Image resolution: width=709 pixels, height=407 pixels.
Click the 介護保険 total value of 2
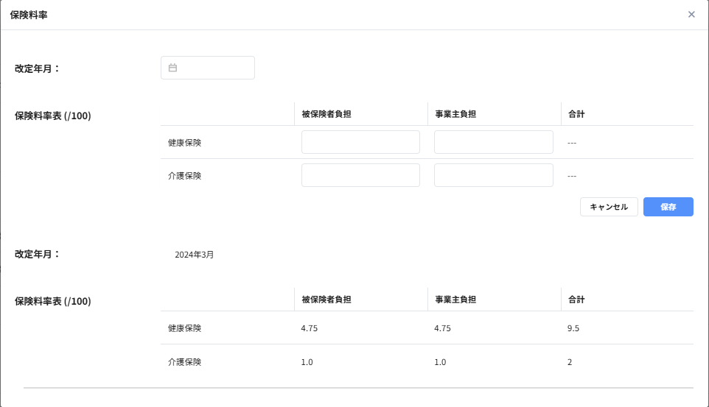[x=570, y=362]
